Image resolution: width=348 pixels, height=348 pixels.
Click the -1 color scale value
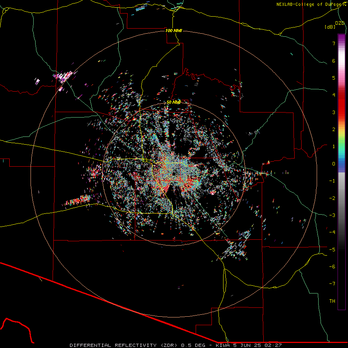[x=332, y=181]
